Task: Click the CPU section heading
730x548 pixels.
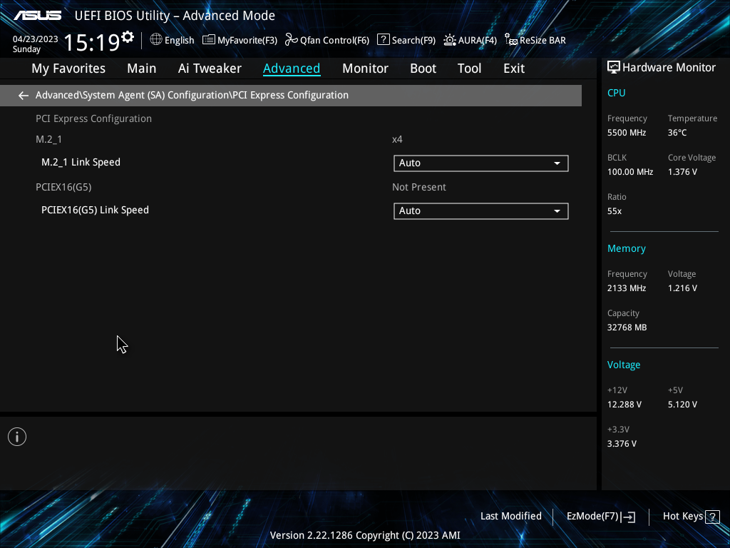Action: (616, 93)
